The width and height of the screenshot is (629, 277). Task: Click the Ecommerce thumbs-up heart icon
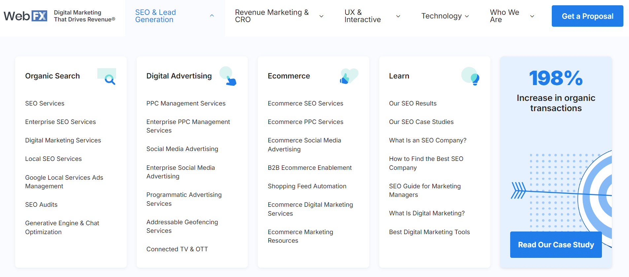(349, 76)
